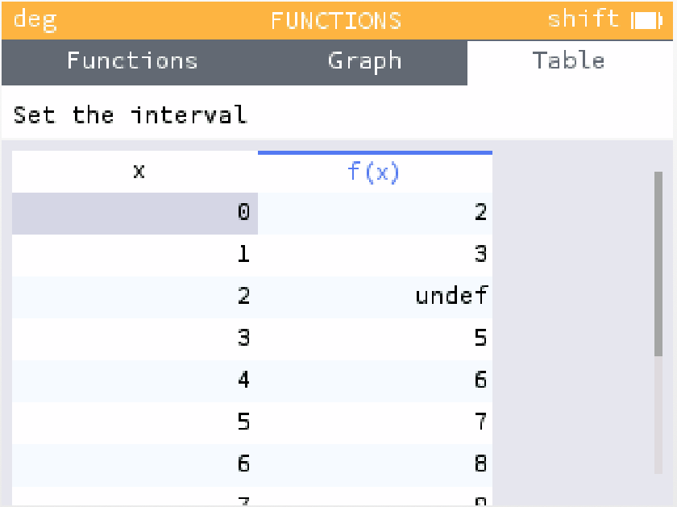677x507 pixels.
Task: Switch to the Graph tab
Action: (364, 60)
